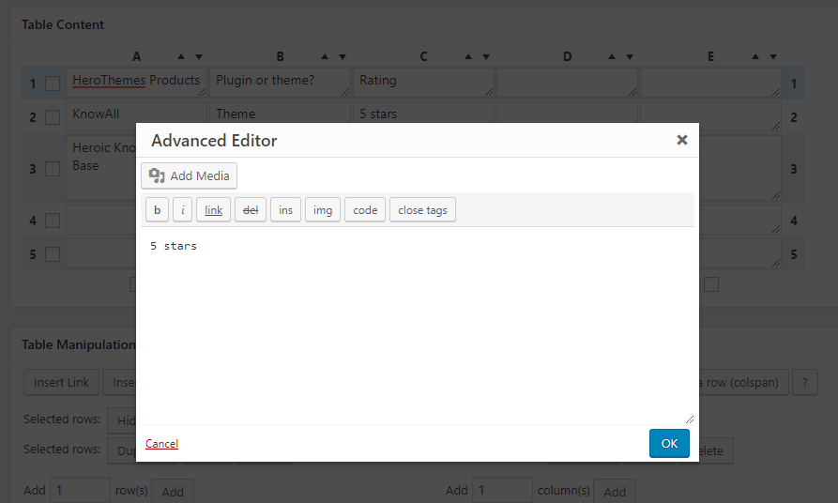
Task: Click the close tags button
Action: (422, 210)
